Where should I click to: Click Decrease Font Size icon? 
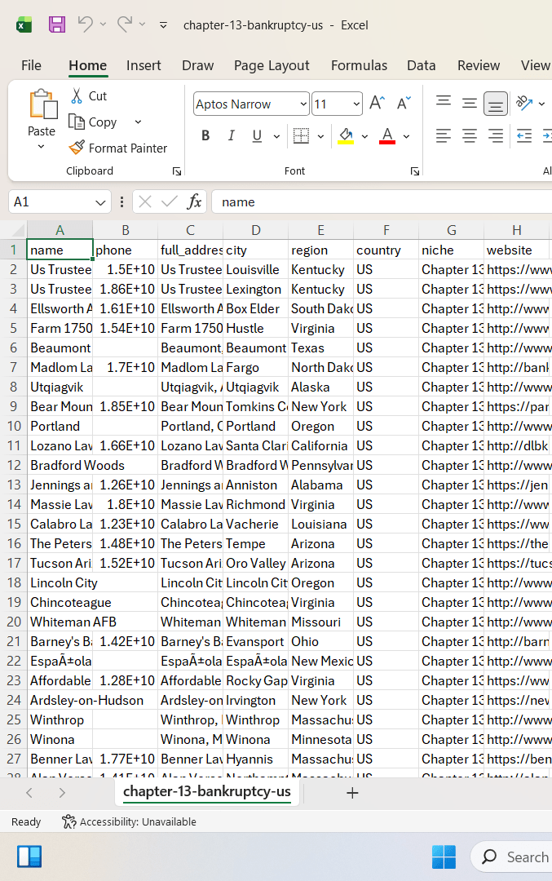[x=404, y=104]
